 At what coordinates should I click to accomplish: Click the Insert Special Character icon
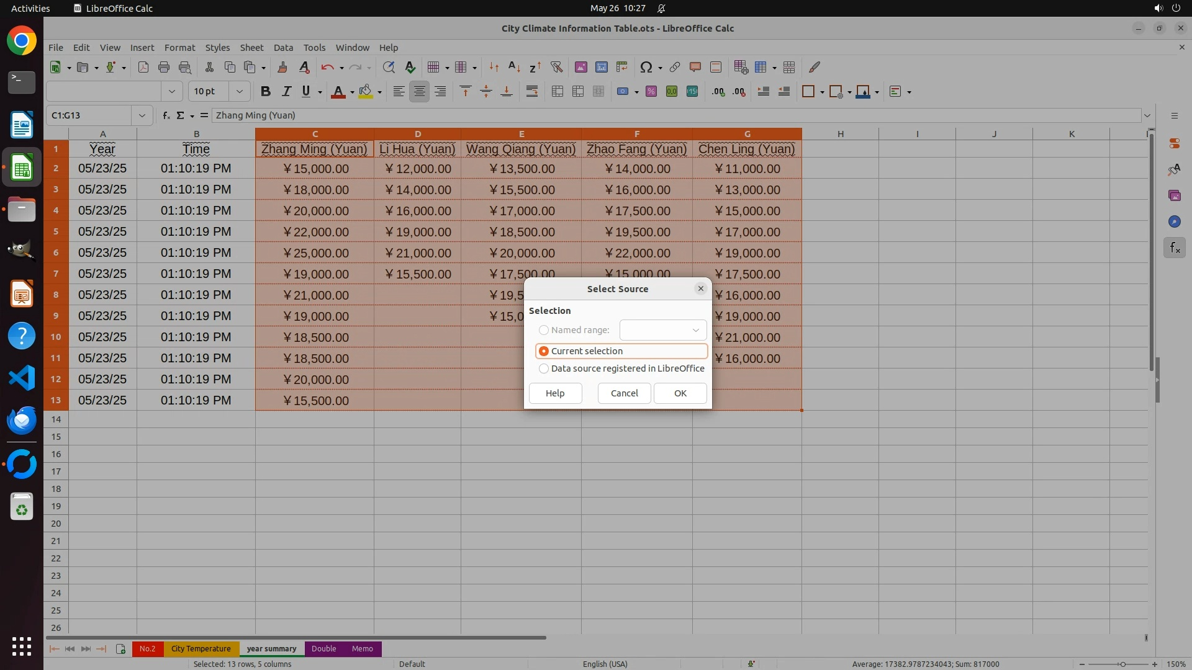[x=646, y=67]
